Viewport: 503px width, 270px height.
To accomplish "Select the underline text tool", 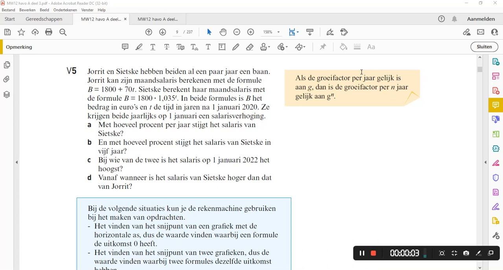I will point(153,47).
